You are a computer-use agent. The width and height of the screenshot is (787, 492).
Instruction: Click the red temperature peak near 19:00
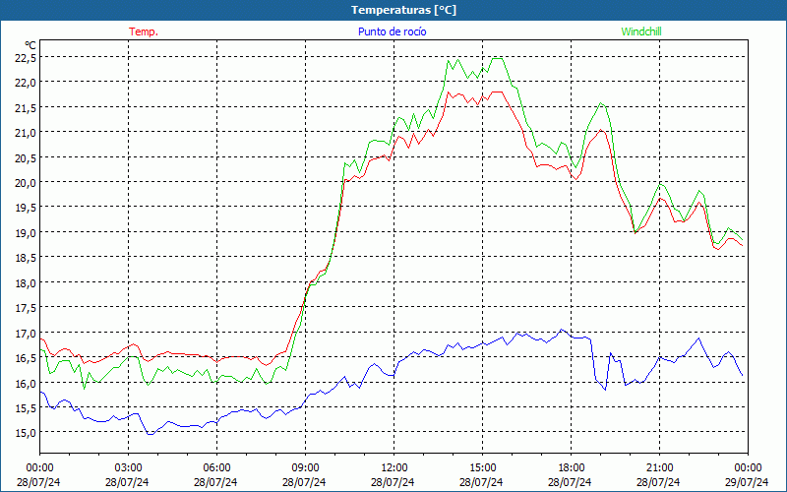600,130
